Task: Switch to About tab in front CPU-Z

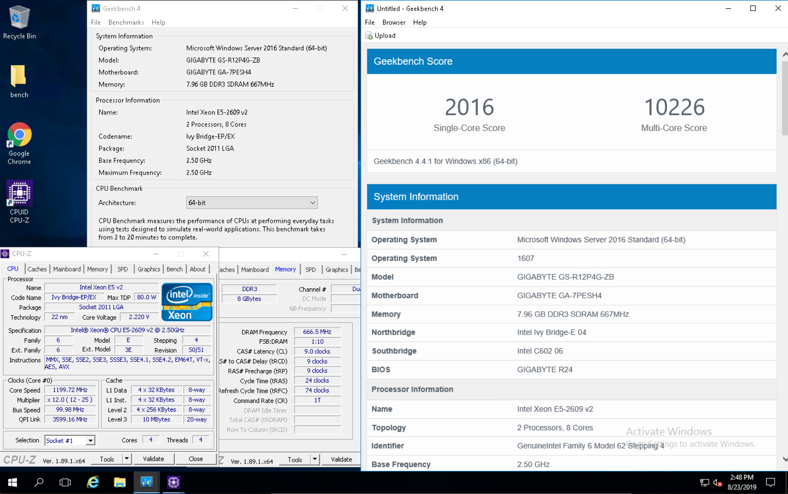Action: [198, 269]
